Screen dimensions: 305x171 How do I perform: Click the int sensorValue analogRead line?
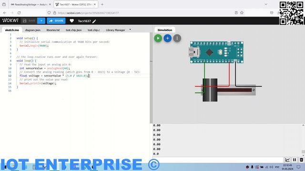(44, 68)
